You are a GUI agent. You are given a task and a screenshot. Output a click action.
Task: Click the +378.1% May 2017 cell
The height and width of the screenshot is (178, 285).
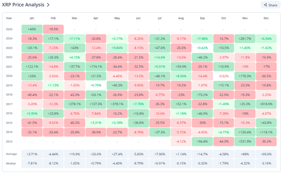point(117,104)
